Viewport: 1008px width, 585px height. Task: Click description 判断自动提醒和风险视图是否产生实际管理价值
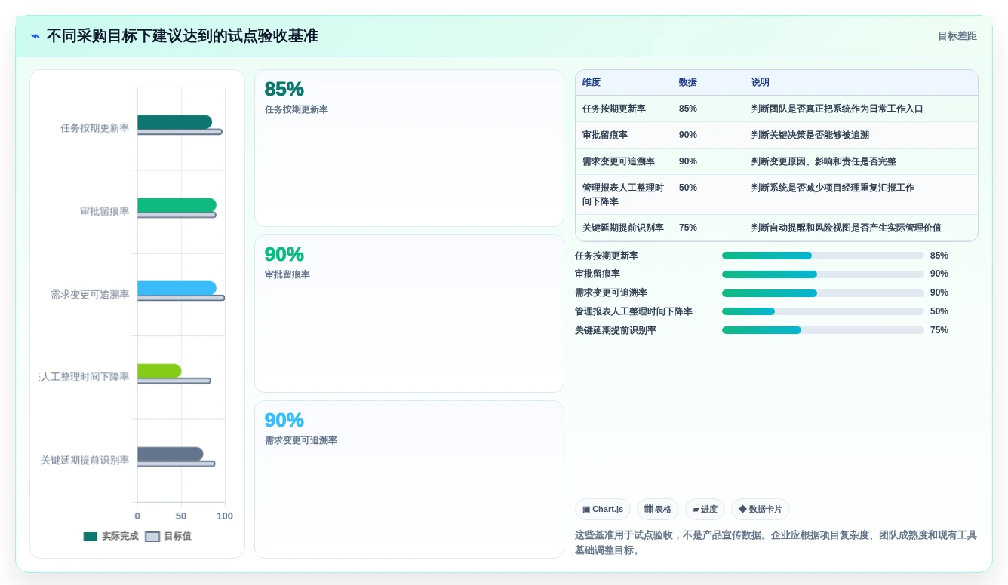point(847,228)
